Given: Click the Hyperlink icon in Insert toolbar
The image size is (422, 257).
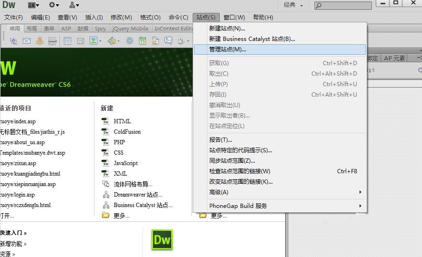Looking at the screenshot, I should pos(14,41).
